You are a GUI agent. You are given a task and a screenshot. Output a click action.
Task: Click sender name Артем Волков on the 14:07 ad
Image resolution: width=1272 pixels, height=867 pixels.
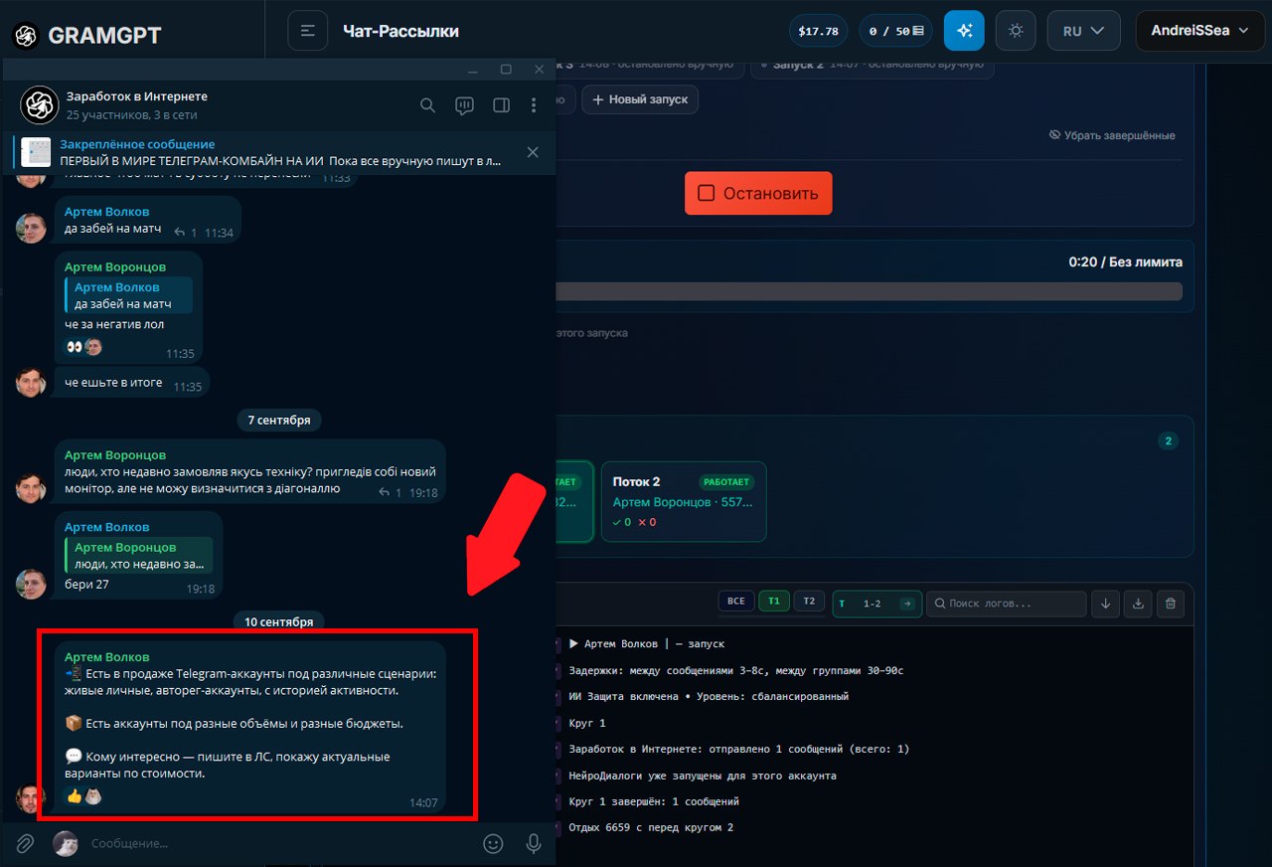click(107, 657)
